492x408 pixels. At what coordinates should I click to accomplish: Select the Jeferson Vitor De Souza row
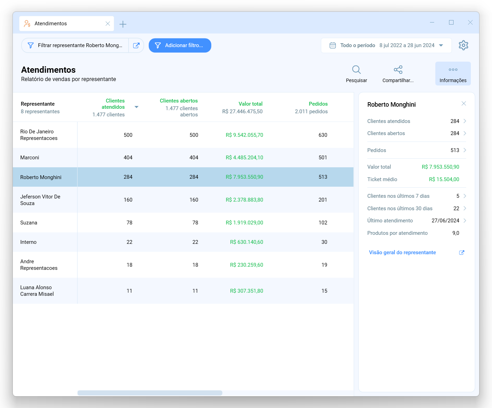(183, 200)
